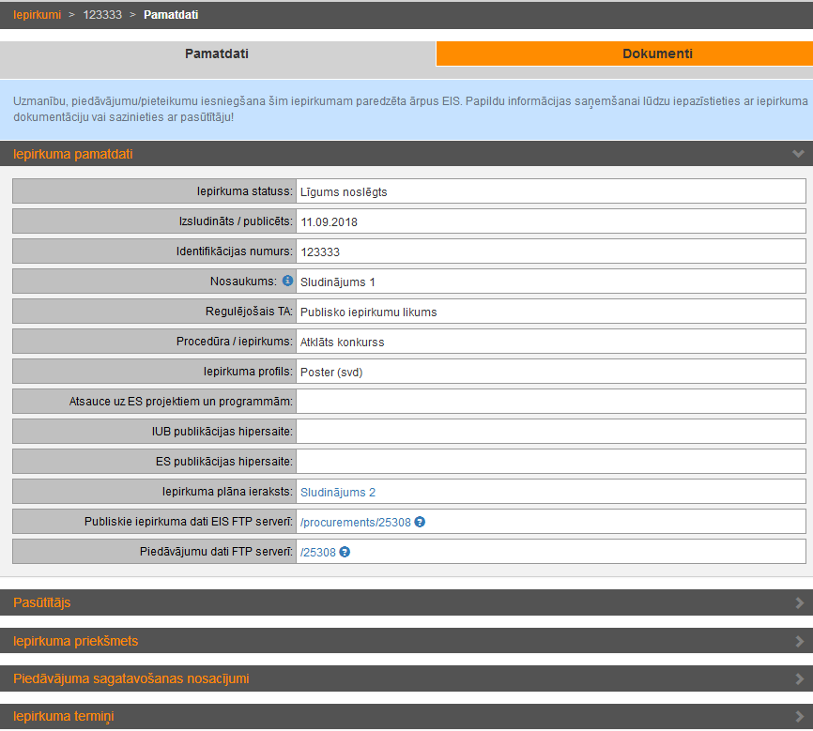Click help icon beside /procurements/25308
Viewport: 813px width, 731px height.
coord(420,522)
